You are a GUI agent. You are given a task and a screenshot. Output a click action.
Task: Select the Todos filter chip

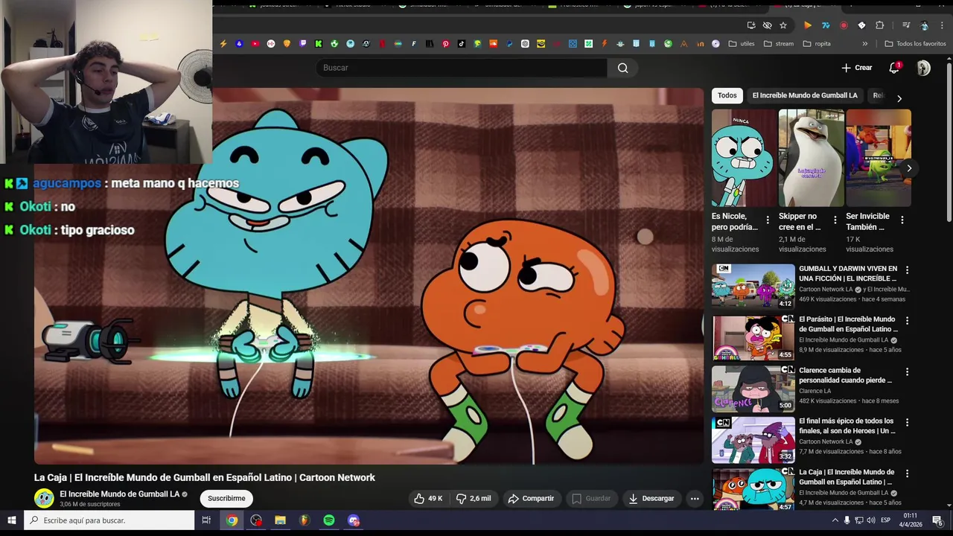pos(727,95)
